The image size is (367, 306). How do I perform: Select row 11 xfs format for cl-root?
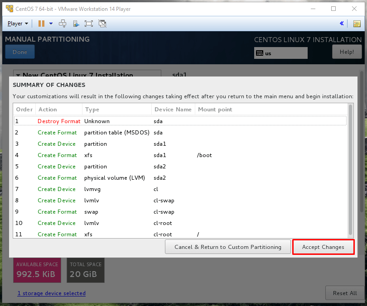[x=180, y=234]
